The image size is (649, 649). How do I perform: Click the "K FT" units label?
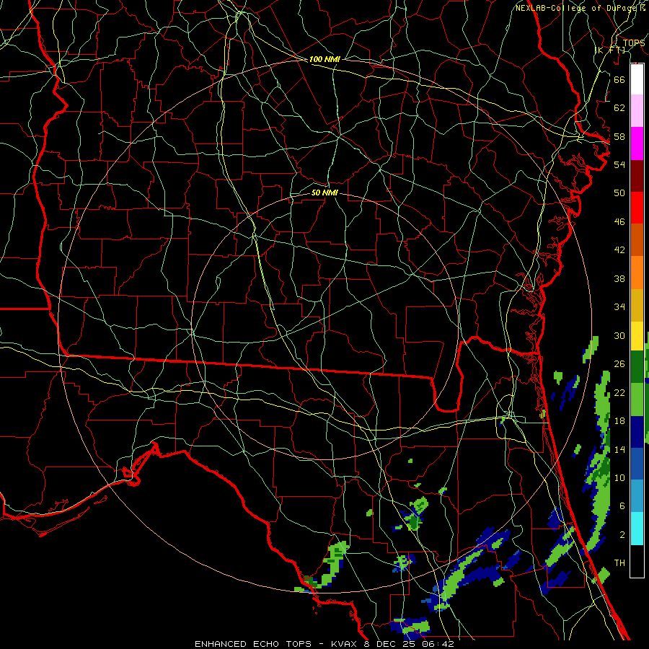(x=610, y=50)
